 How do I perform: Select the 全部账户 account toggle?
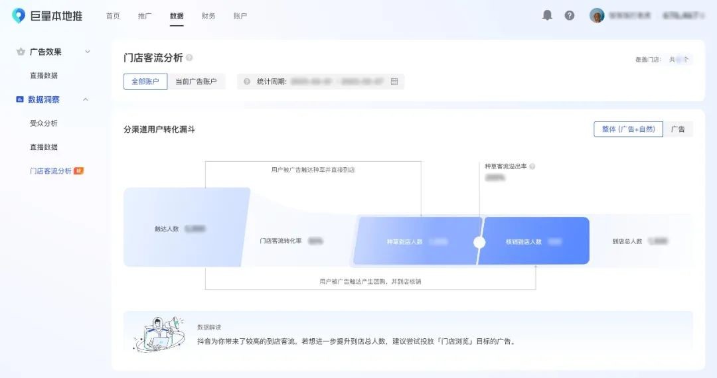point(145,82)
